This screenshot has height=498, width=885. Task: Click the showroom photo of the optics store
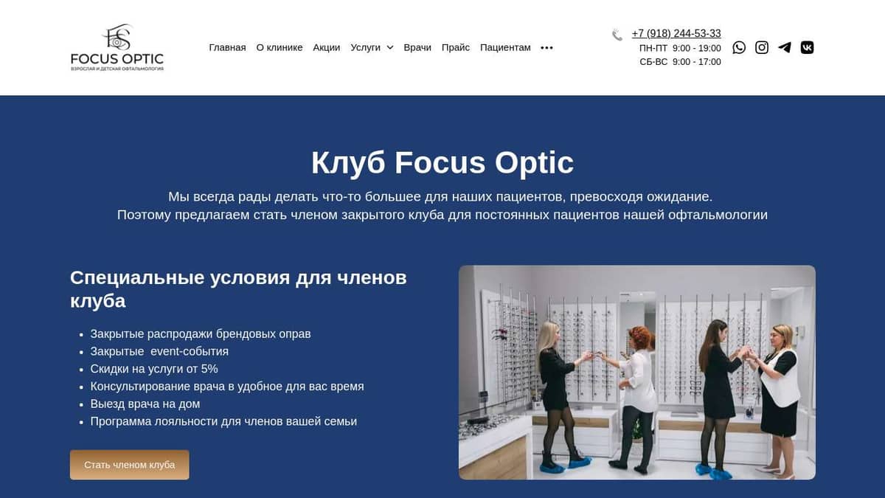click(x=637, y=370)
